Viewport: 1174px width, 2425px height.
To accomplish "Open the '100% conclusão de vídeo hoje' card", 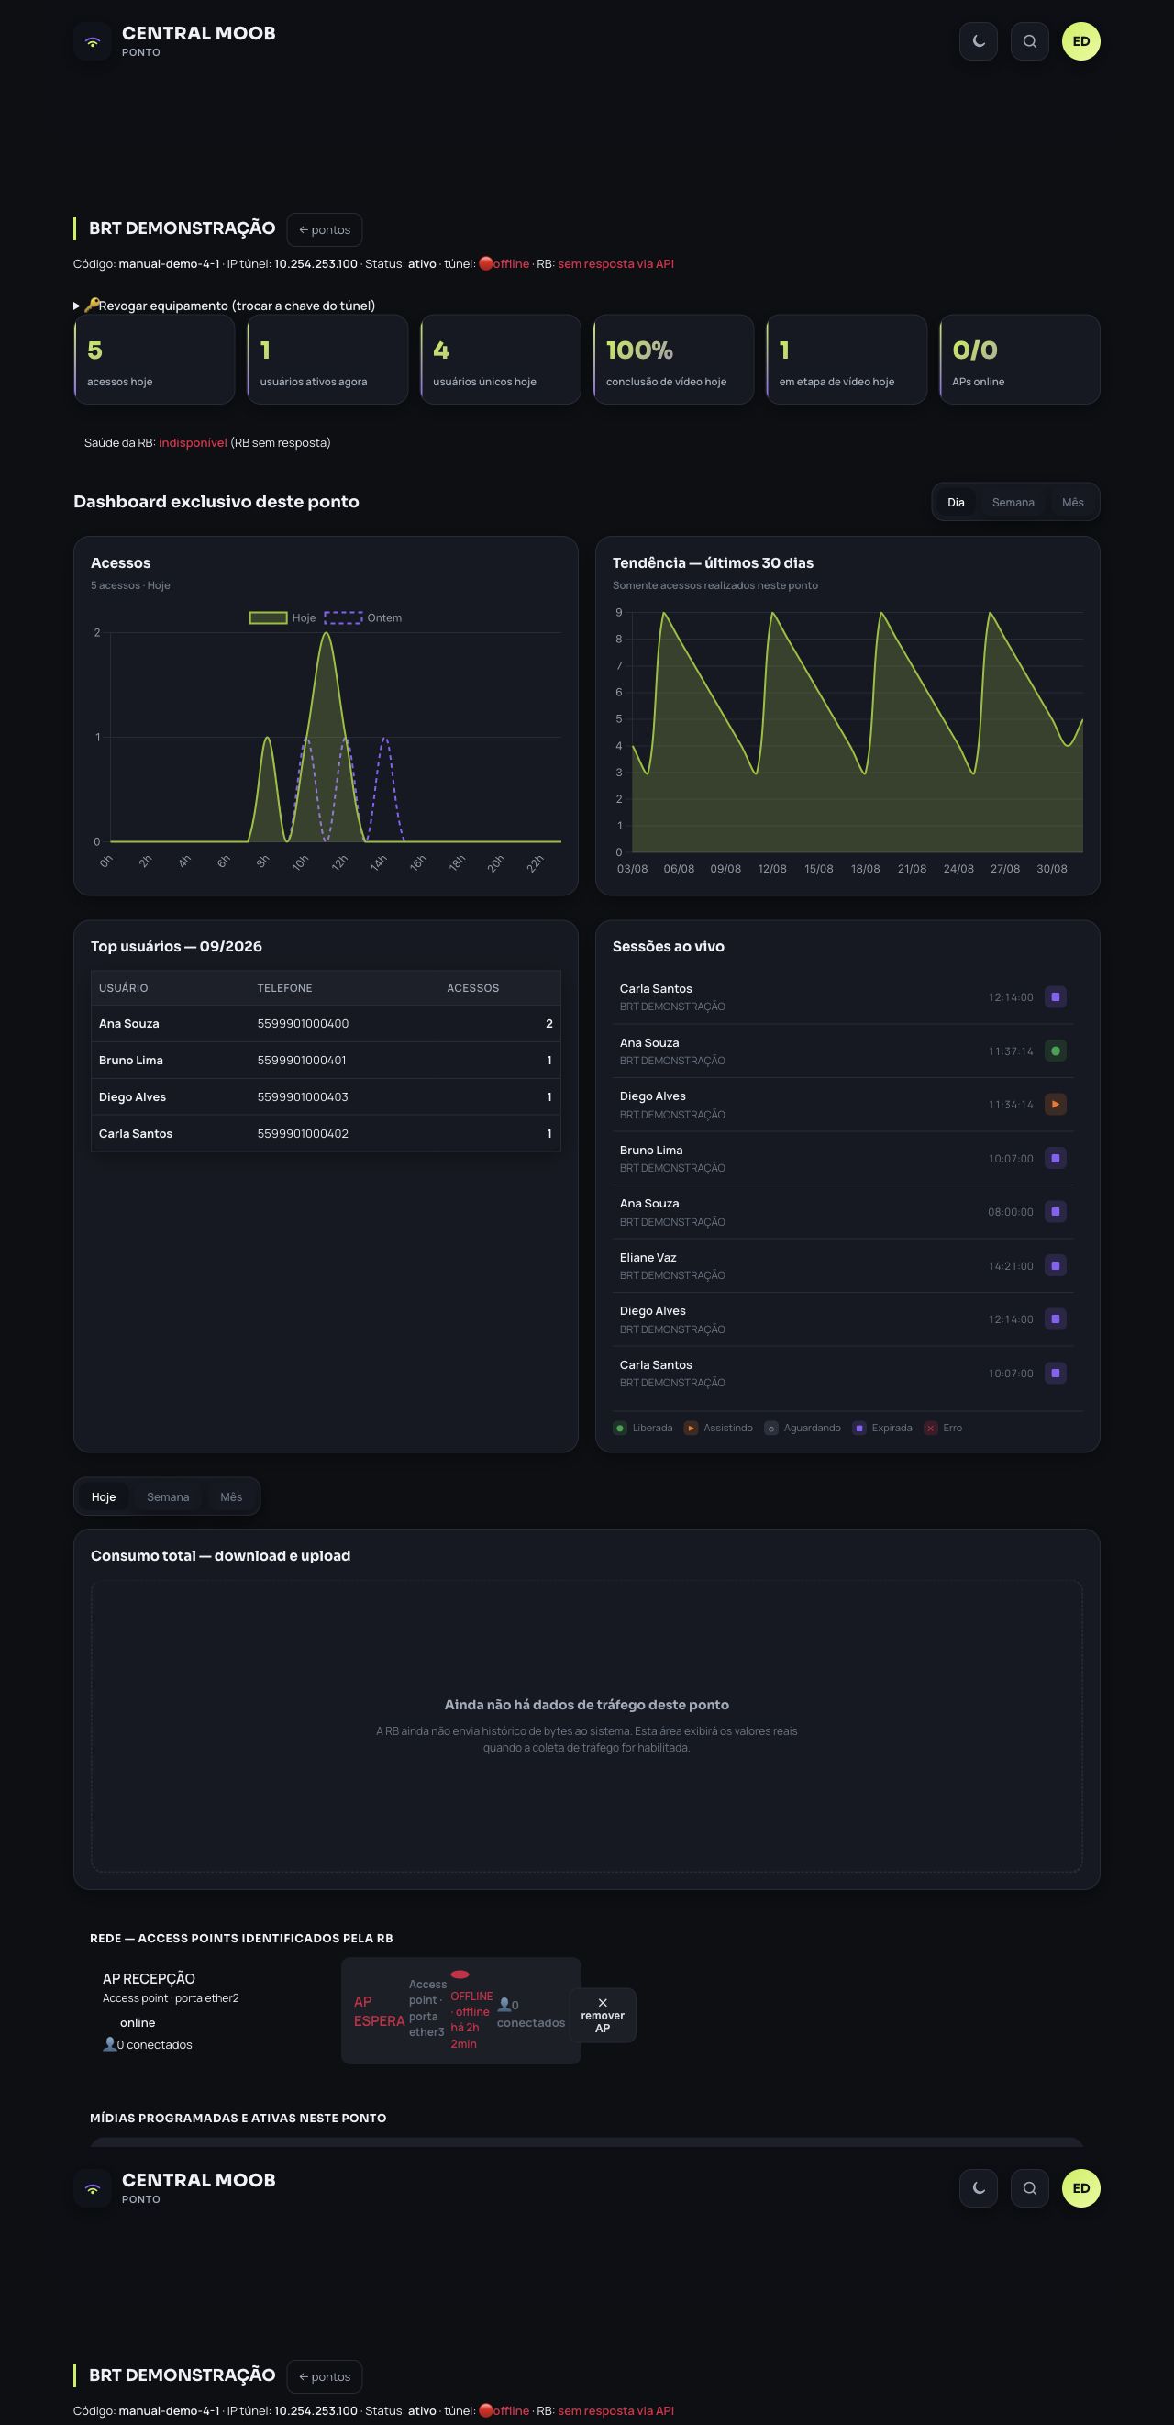I will (x=673, y=360).
